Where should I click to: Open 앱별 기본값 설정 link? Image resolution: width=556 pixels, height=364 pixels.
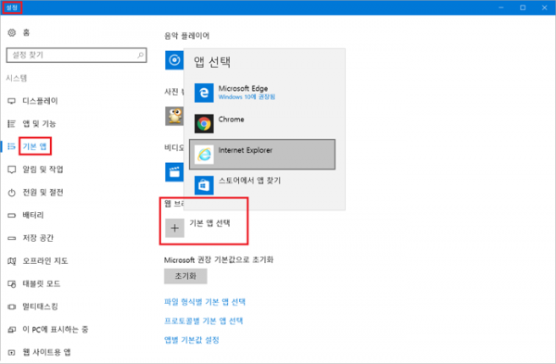[x=192, y=340]
